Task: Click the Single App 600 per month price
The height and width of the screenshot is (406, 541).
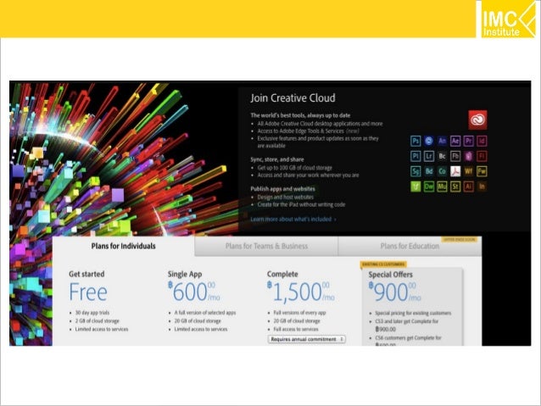Action: [x=194, y=292]
